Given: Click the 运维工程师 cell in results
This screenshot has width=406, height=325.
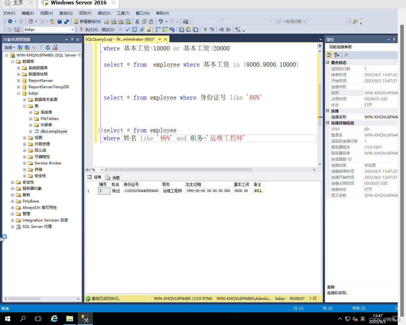Looking at the screenshot, I should [x=173, y=191].
